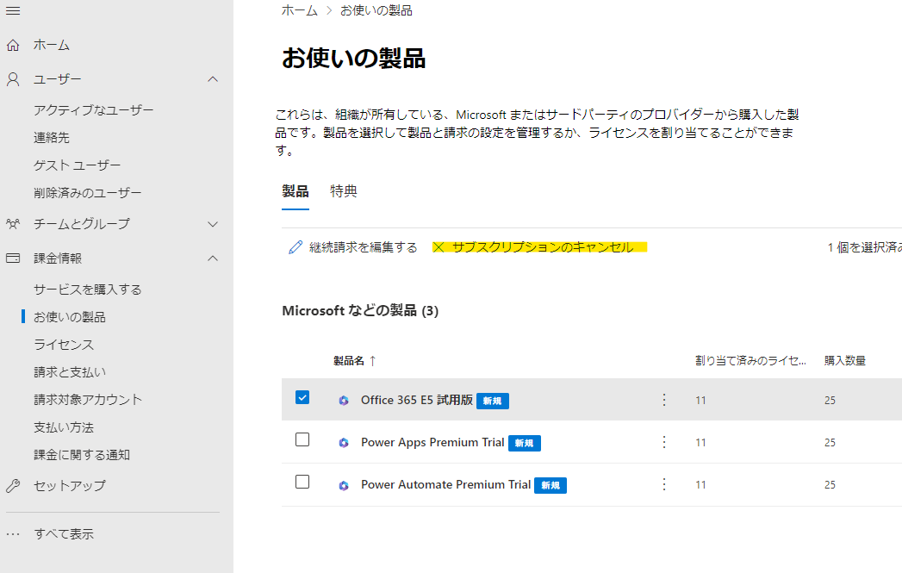Viewport: 902px width, 573px height.
Task: Open ライセンス in the sidebar
Action: 63,345
